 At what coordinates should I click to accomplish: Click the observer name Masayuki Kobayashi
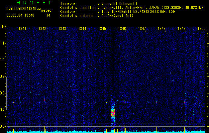tap(119, 4)
